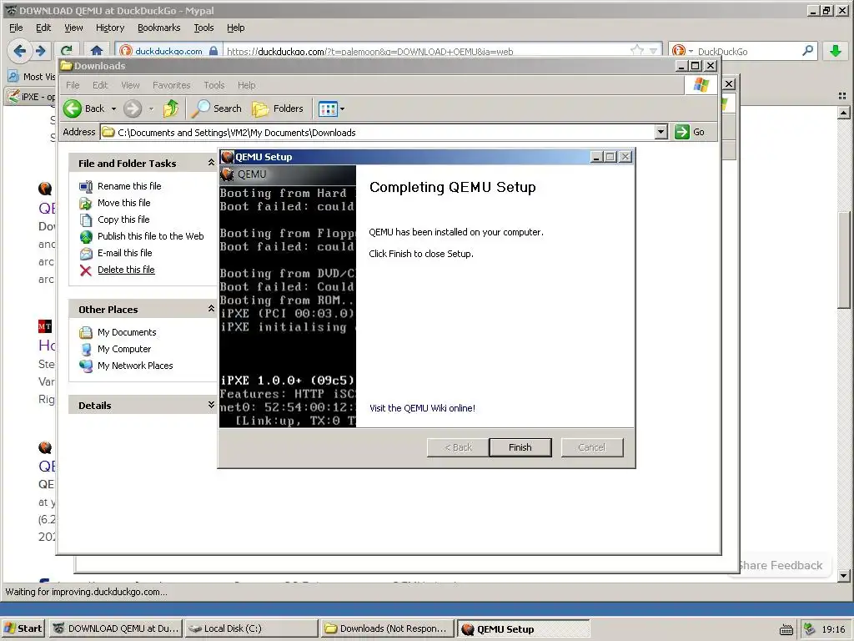Click Delete this file

tap(126, 270)
